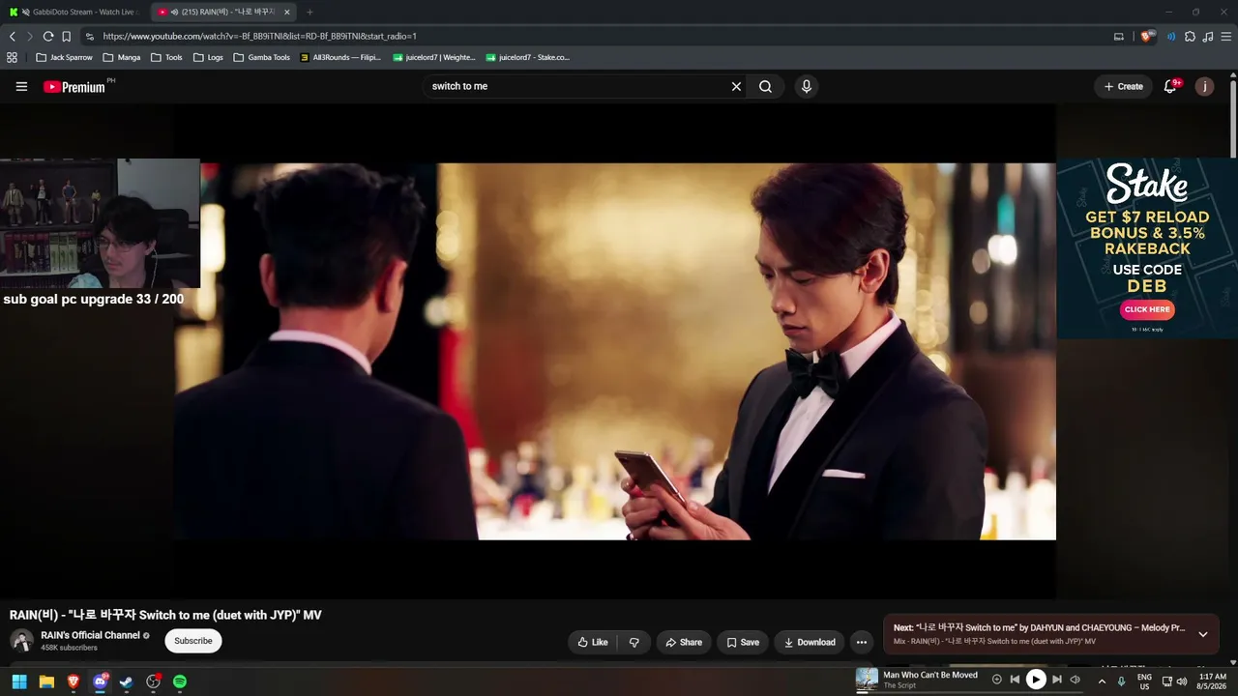Open the account avatar menu

pos(1204,87)
